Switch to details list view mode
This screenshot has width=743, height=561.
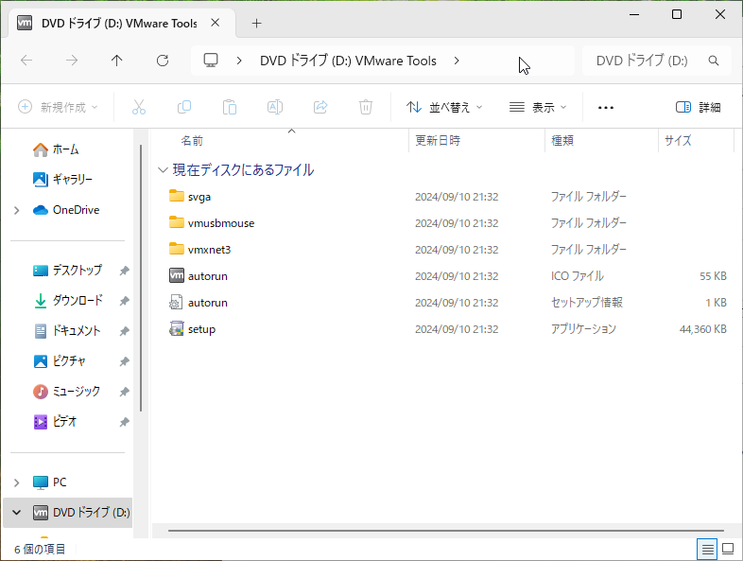[706, 549]
